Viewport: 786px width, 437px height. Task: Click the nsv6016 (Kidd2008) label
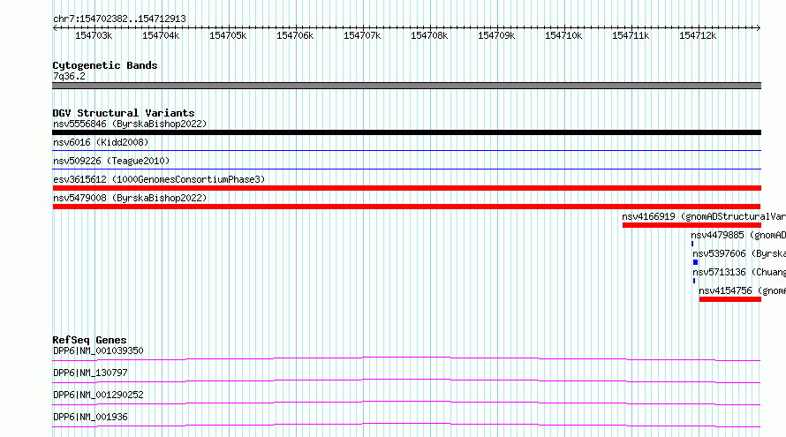pos(101,142)
